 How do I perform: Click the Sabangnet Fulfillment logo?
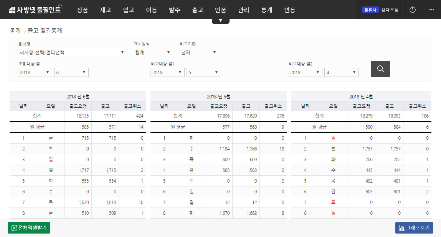[35, 10]
